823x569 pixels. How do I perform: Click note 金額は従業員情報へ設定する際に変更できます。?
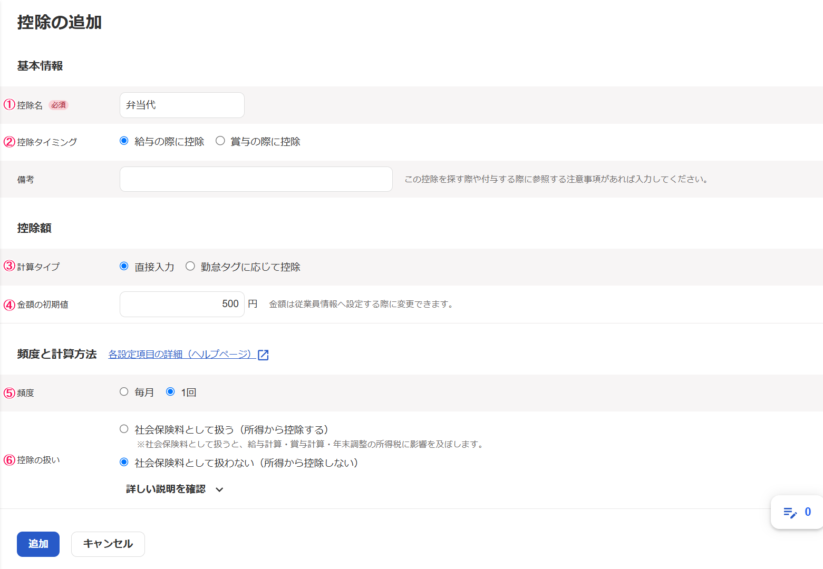pos(362,304)
